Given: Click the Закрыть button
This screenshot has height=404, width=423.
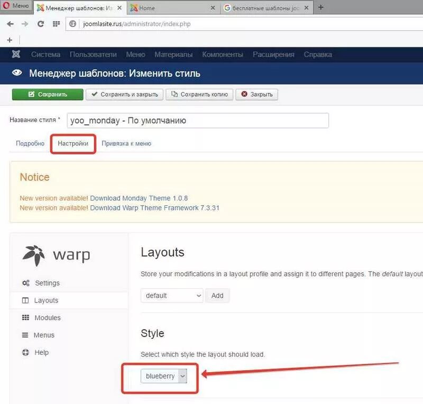Looking at the screenshot, I should pyautogui.click(x=256, y=95).
